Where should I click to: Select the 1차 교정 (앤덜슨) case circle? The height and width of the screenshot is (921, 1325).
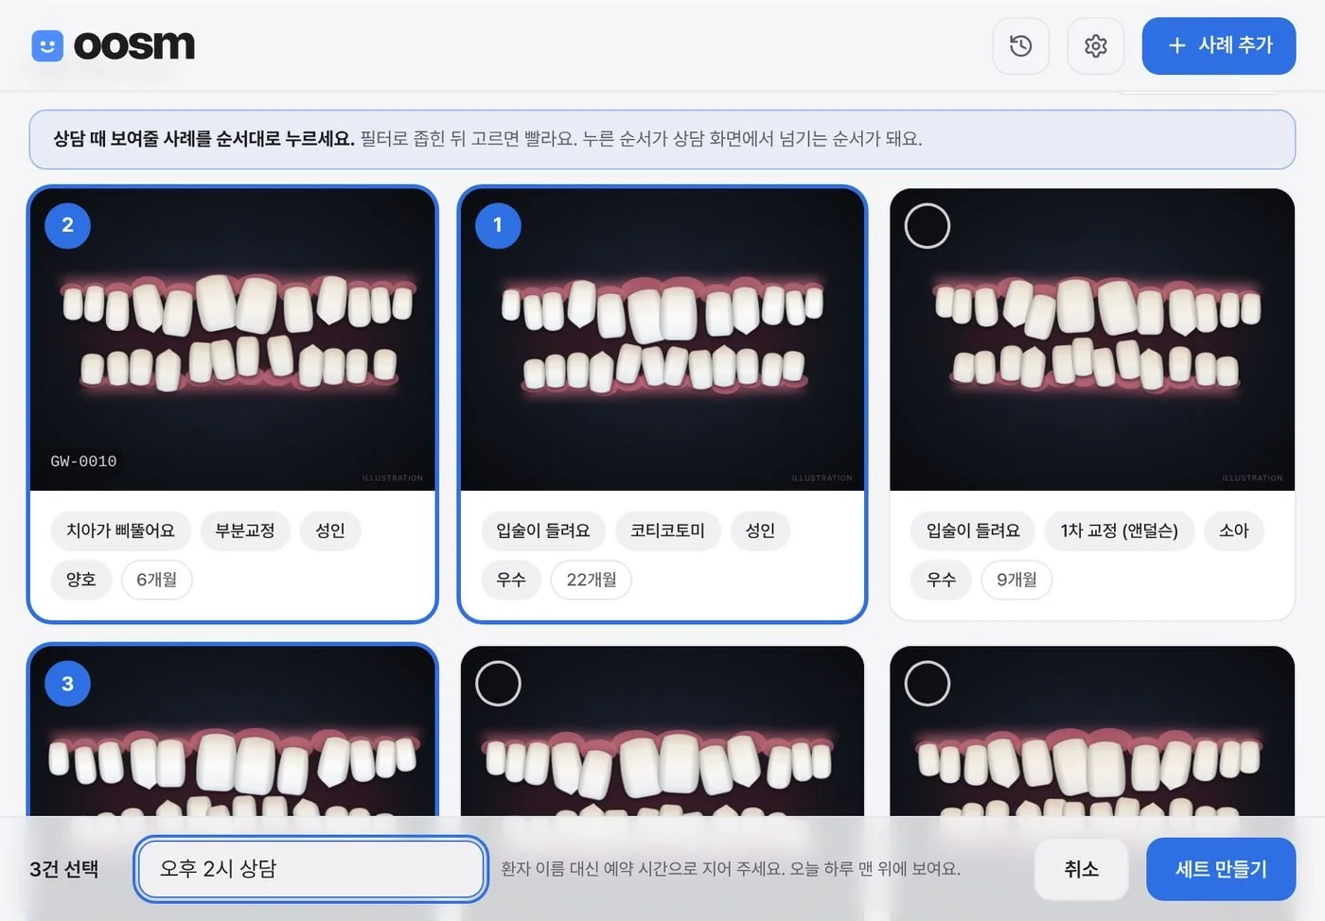pos(927,225)
